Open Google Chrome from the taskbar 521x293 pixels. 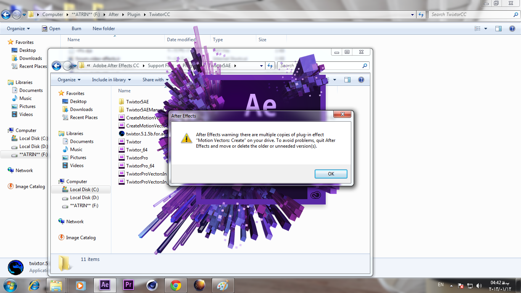click(176, 285)
